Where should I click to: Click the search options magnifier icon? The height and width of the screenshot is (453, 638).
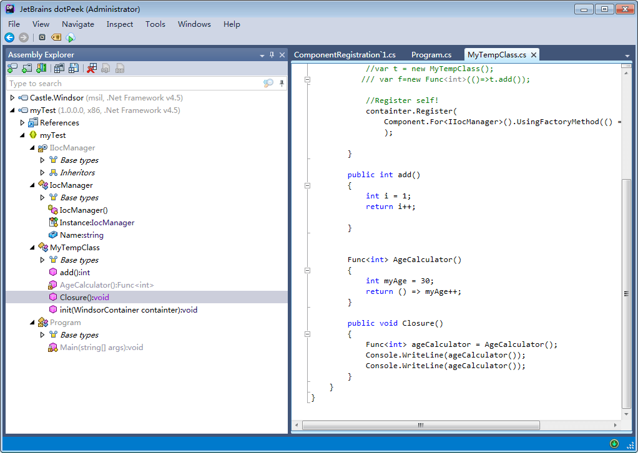click(x=268, y=84)
